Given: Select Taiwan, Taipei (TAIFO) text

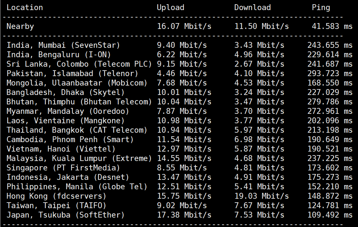Looking at the screenshot, I should 56,206.
